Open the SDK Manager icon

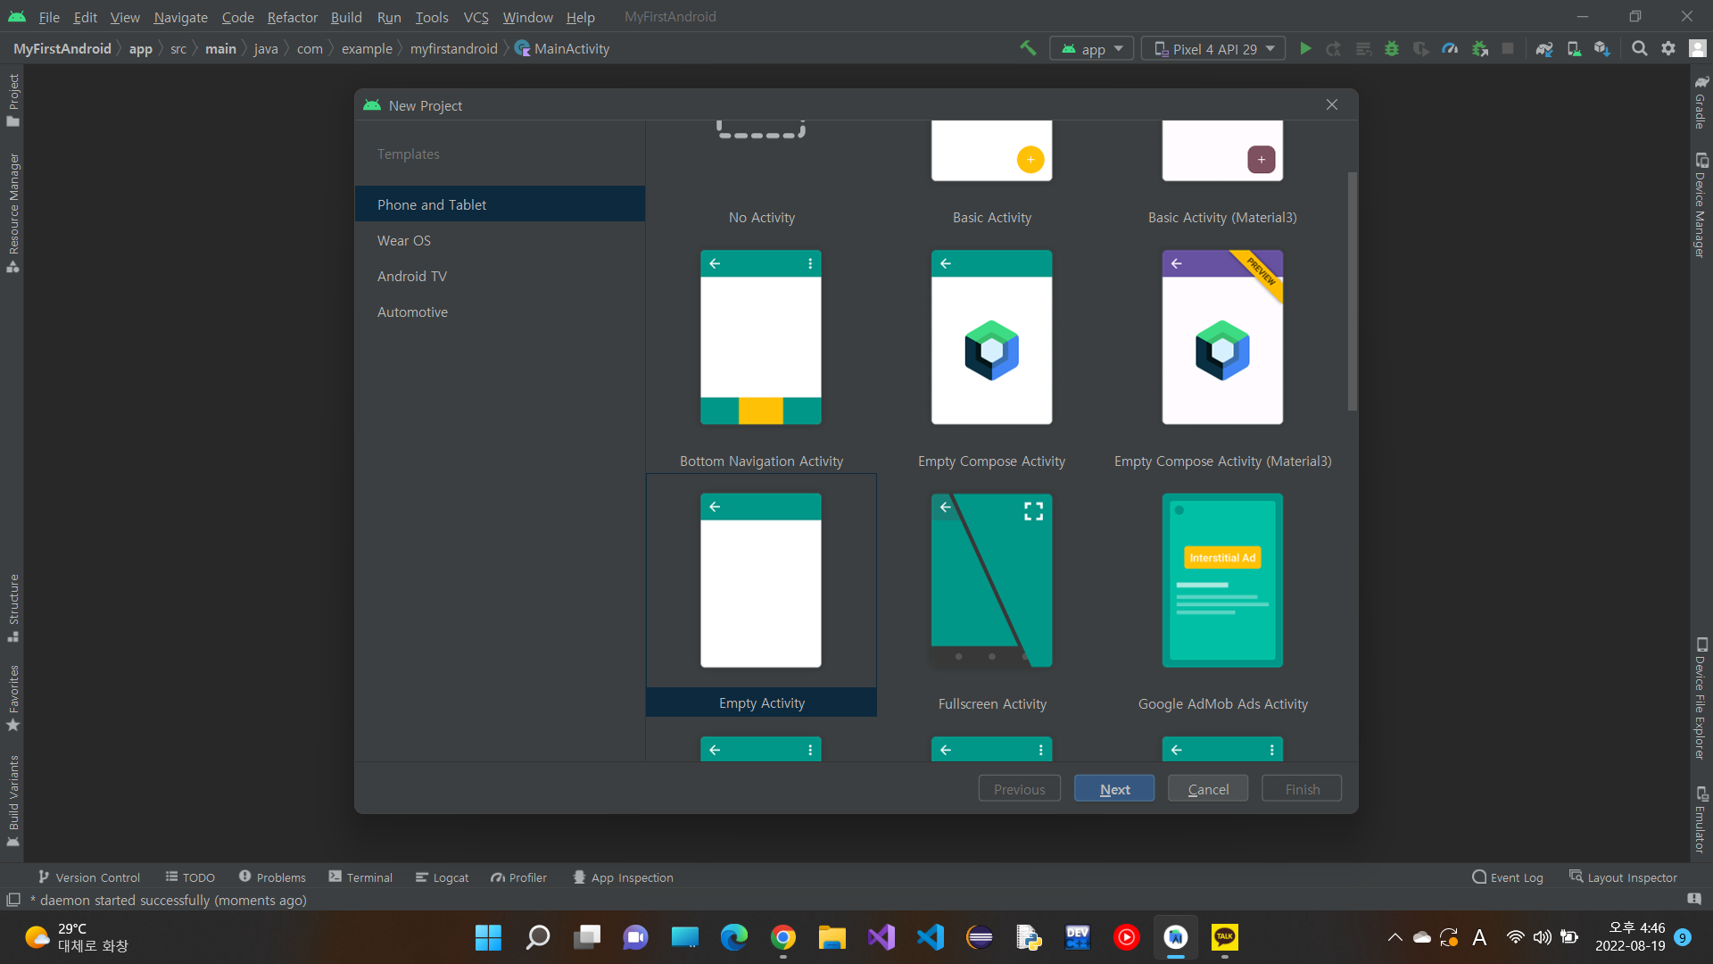point(1602,49)
